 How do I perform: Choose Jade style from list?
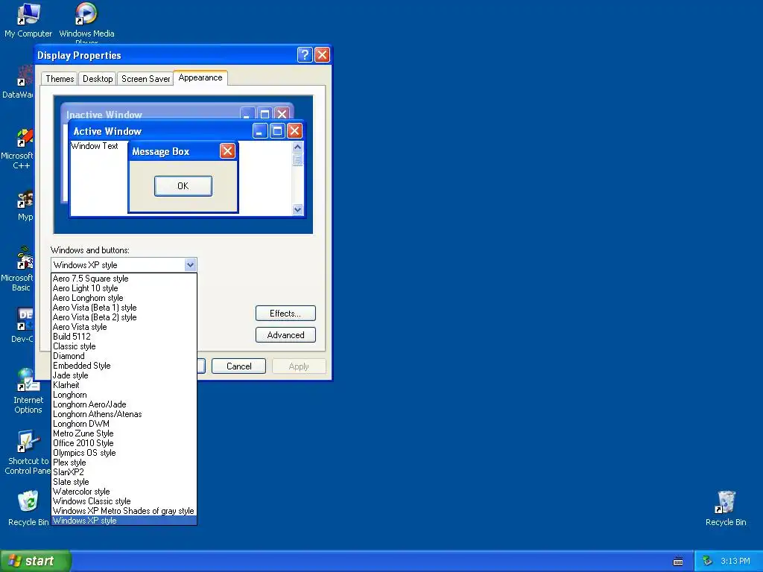(124, 375)
